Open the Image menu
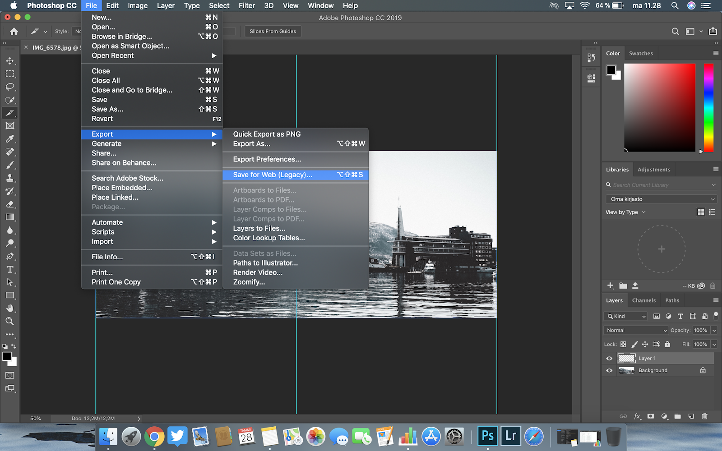This screenshot has width=722, height=451. pyautogui.click(x=138, y=5)
